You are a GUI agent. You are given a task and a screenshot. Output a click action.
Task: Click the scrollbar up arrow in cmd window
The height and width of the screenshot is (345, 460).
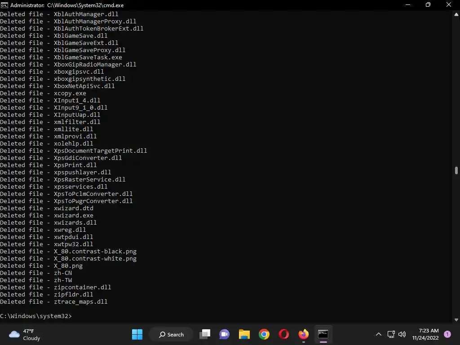point(456,14)
